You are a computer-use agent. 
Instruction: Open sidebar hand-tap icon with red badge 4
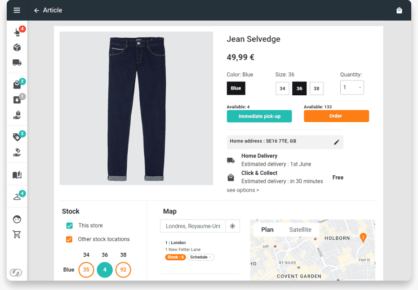pyautogui.click(x=18, y=32)
